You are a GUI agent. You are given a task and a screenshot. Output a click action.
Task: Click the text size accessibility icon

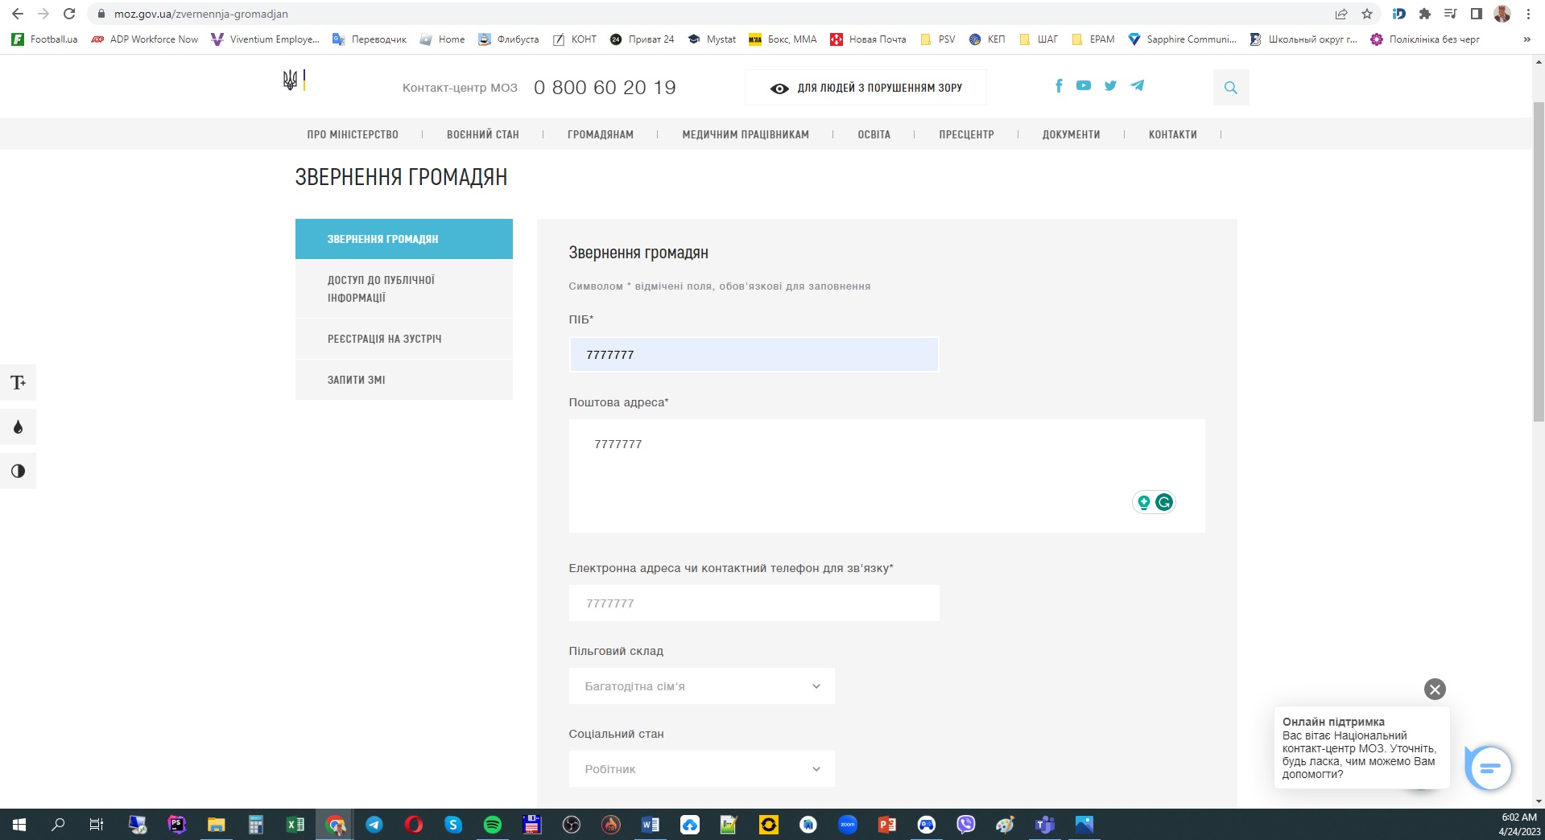click(x=18, y=383)
